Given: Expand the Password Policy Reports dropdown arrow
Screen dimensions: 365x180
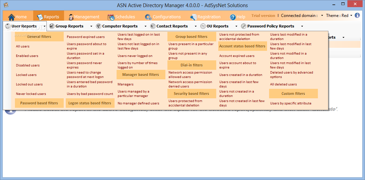Looking at the screenshot, I should point(302,26).
